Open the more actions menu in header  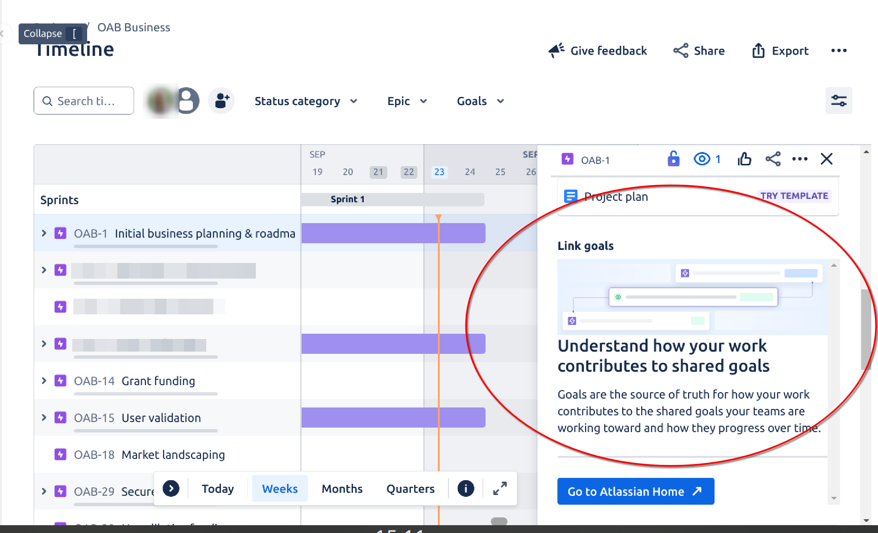(839, 51)
